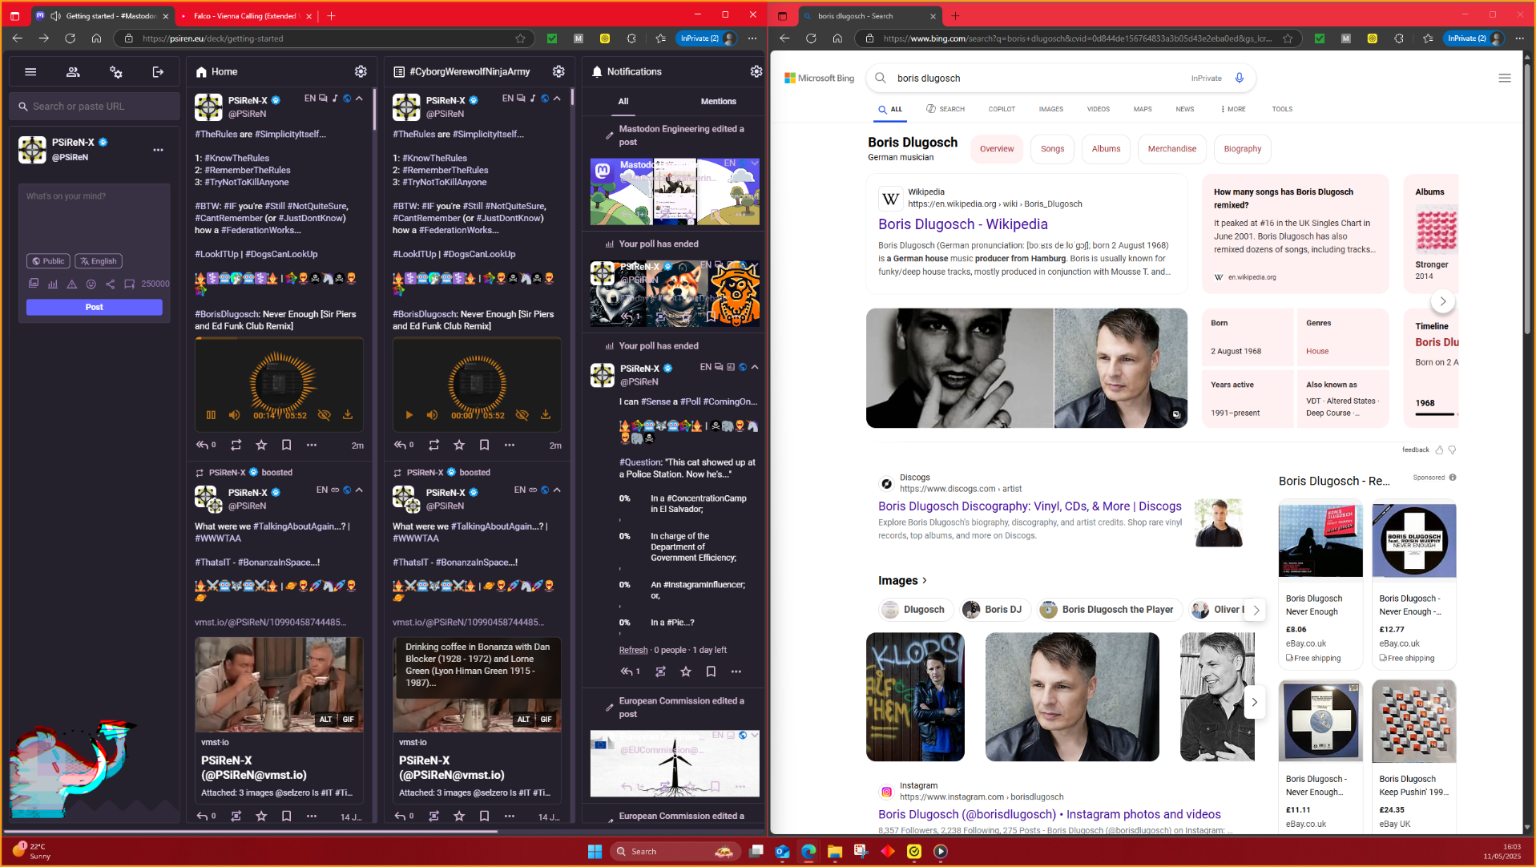Screen dimensions: 1536x867
Task: Bookmark the #TheRules post in Home column
Action: [x=286, y=445]
